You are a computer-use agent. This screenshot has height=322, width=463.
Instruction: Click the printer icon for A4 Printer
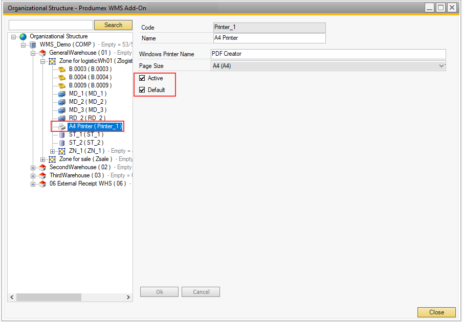click(62, 126)
